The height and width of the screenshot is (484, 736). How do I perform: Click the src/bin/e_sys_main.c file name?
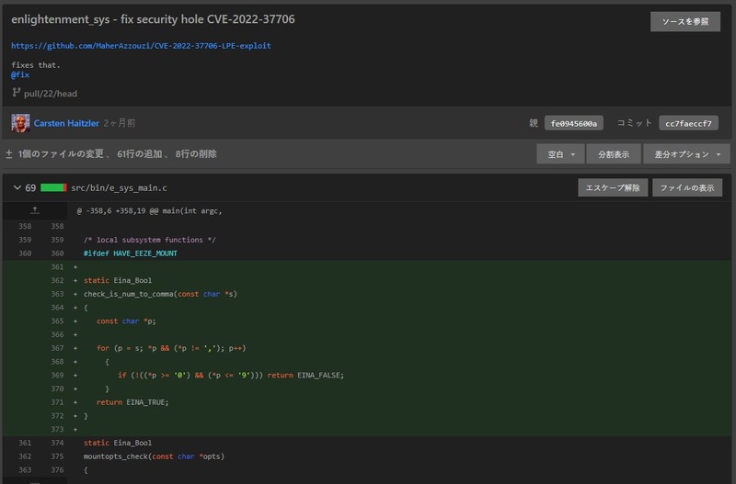point(119,188)
